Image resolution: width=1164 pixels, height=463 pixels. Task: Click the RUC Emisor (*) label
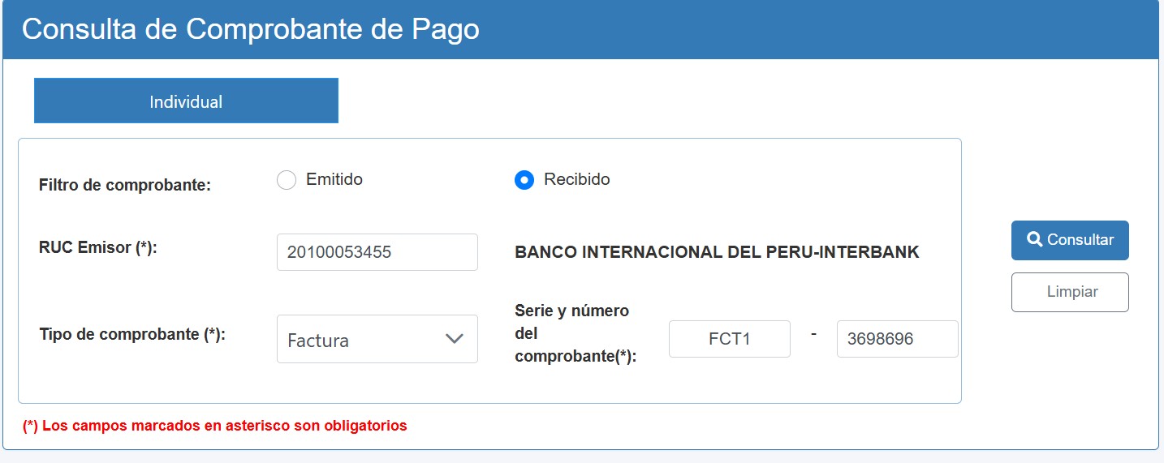[x=97, y=248]
